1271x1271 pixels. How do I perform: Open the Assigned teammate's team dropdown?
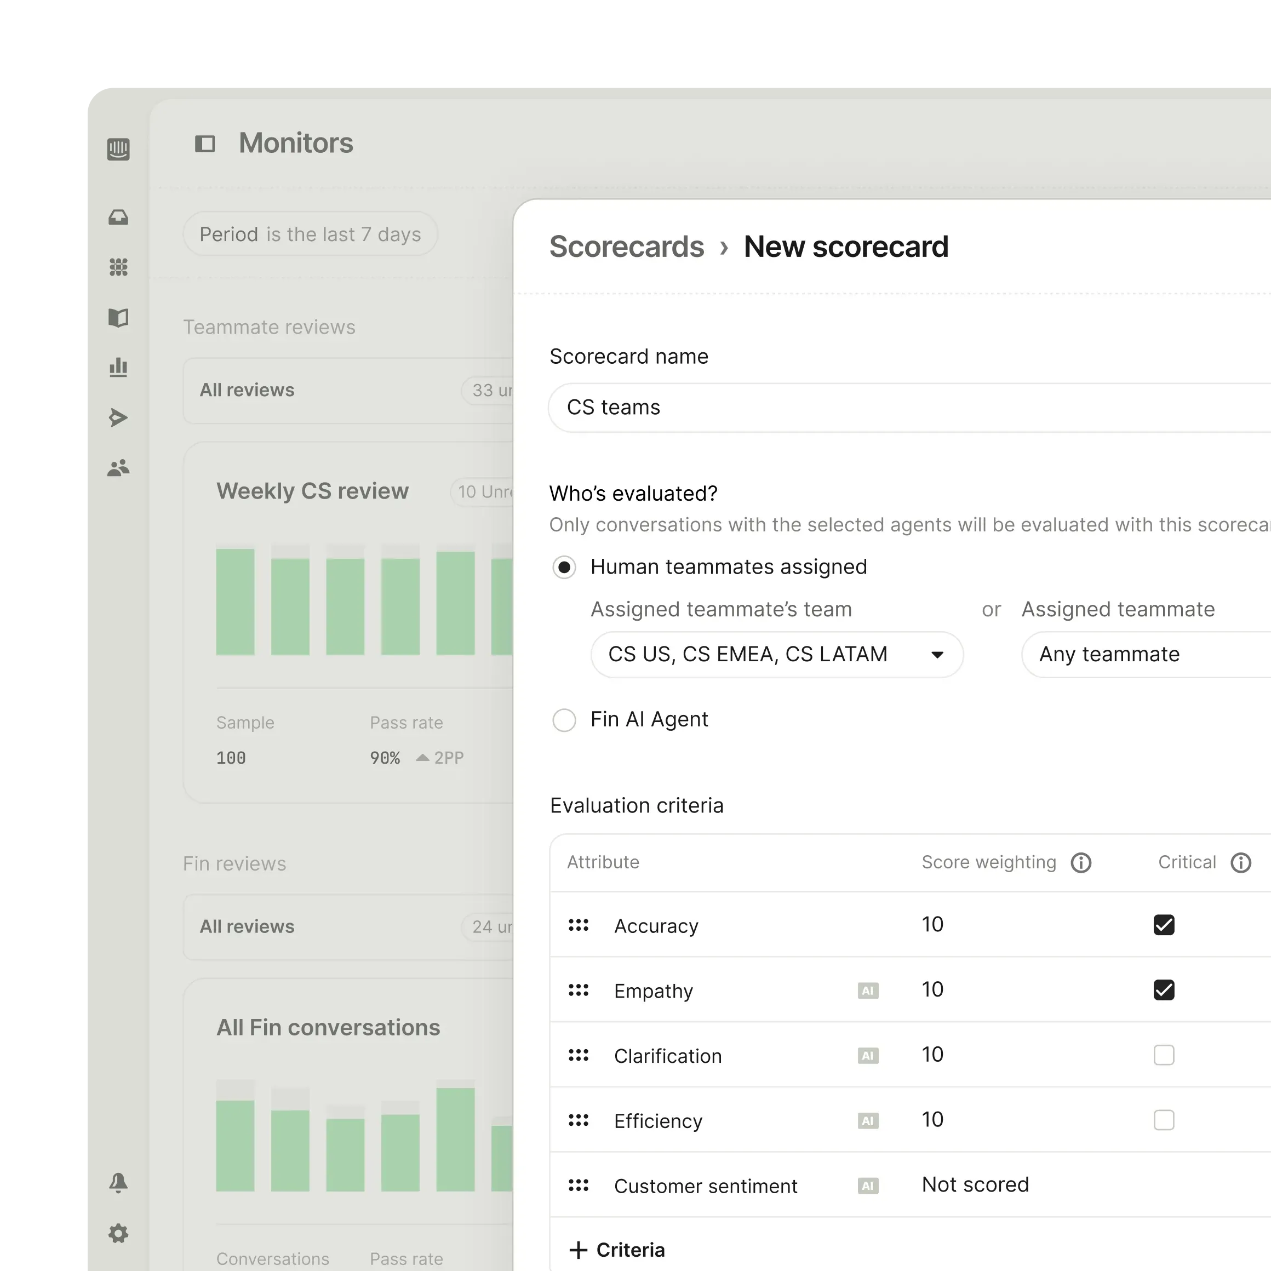777,655
